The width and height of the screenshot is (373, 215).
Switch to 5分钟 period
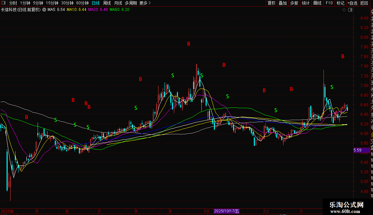(x=38, y=3)
